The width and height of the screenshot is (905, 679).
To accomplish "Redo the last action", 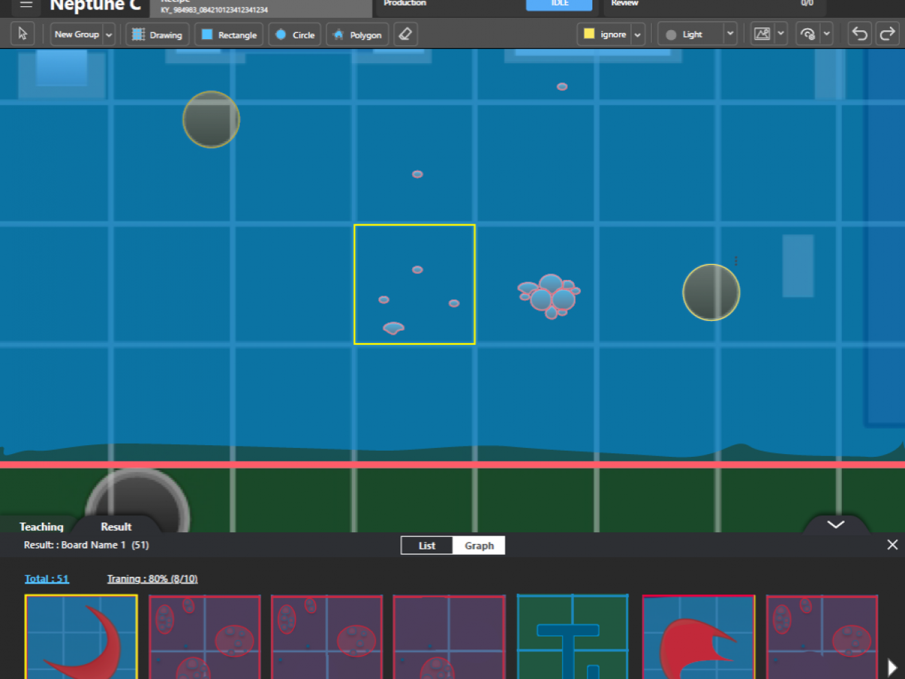I will tap(887, 34).
